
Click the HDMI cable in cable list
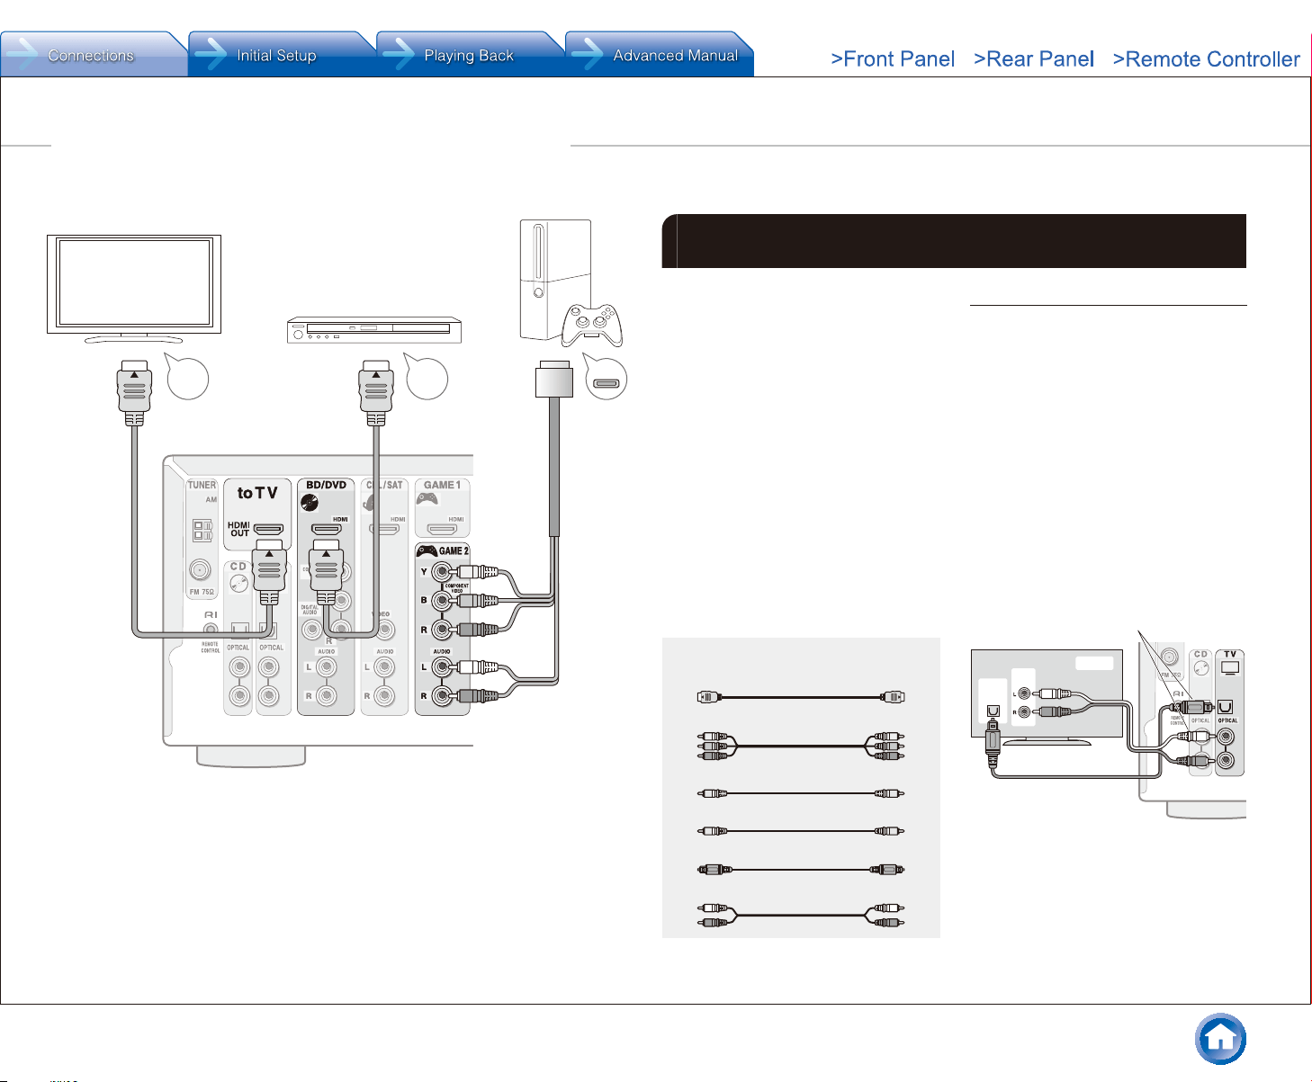801,697
